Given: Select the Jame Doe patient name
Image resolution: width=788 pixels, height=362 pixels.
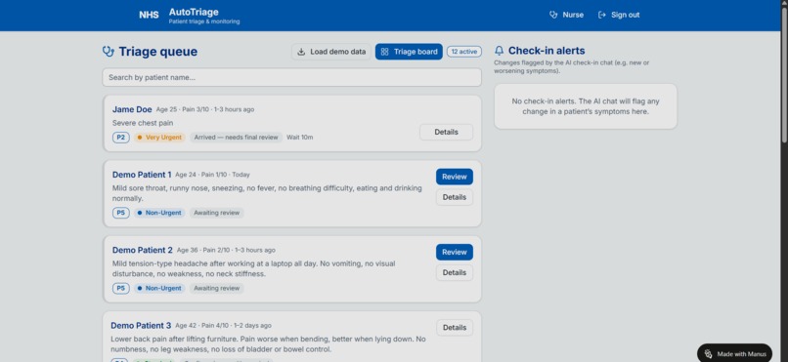Looking at the screenshot, I should click(132, 109).
